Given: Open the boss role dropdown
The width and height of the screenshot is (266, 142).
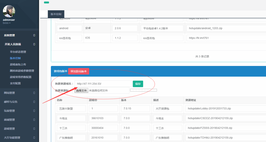Looking at the screenshot, I should (6, 23).
